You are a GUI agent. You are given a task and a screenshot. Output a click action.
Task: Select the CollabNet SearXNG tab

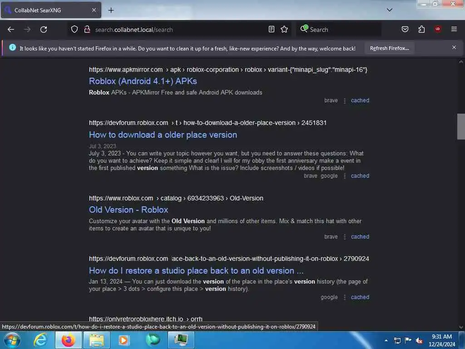click(51, 10)
